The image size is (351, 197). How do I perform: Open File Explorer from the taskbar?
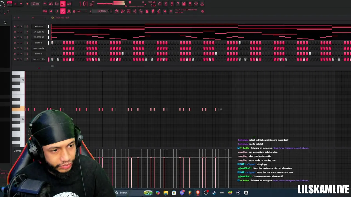point(166,193)
